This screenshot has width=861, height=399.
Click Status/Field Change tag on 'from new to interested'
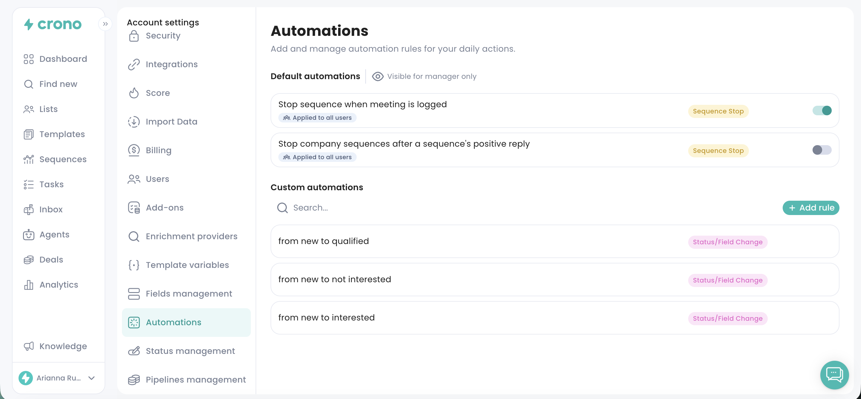point(728,319)
